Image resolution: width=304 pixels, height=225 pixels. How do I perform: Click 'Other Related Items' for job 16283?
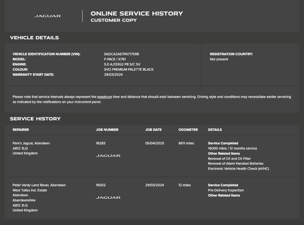[224, 153]
